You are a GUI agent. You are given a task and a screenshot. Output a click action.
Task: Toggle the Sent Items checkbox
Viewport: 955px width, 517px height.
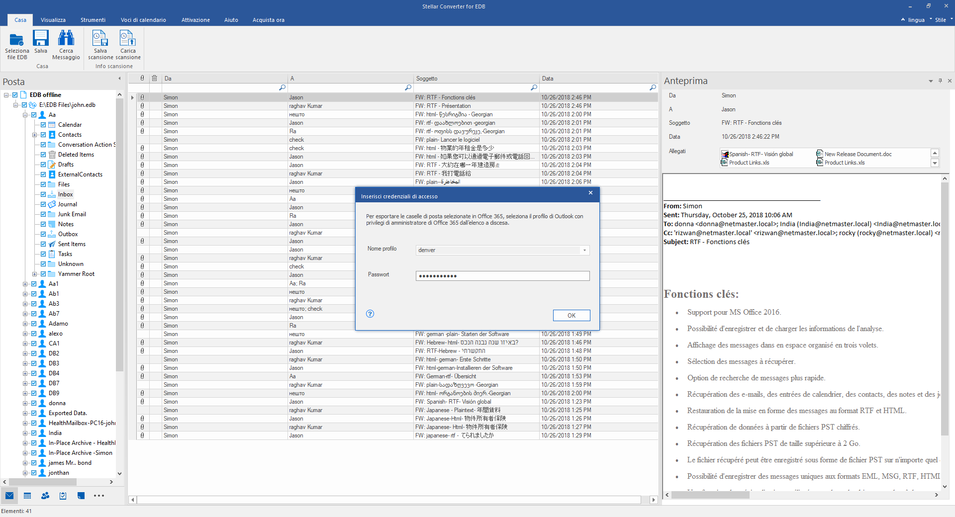[43, 244]
